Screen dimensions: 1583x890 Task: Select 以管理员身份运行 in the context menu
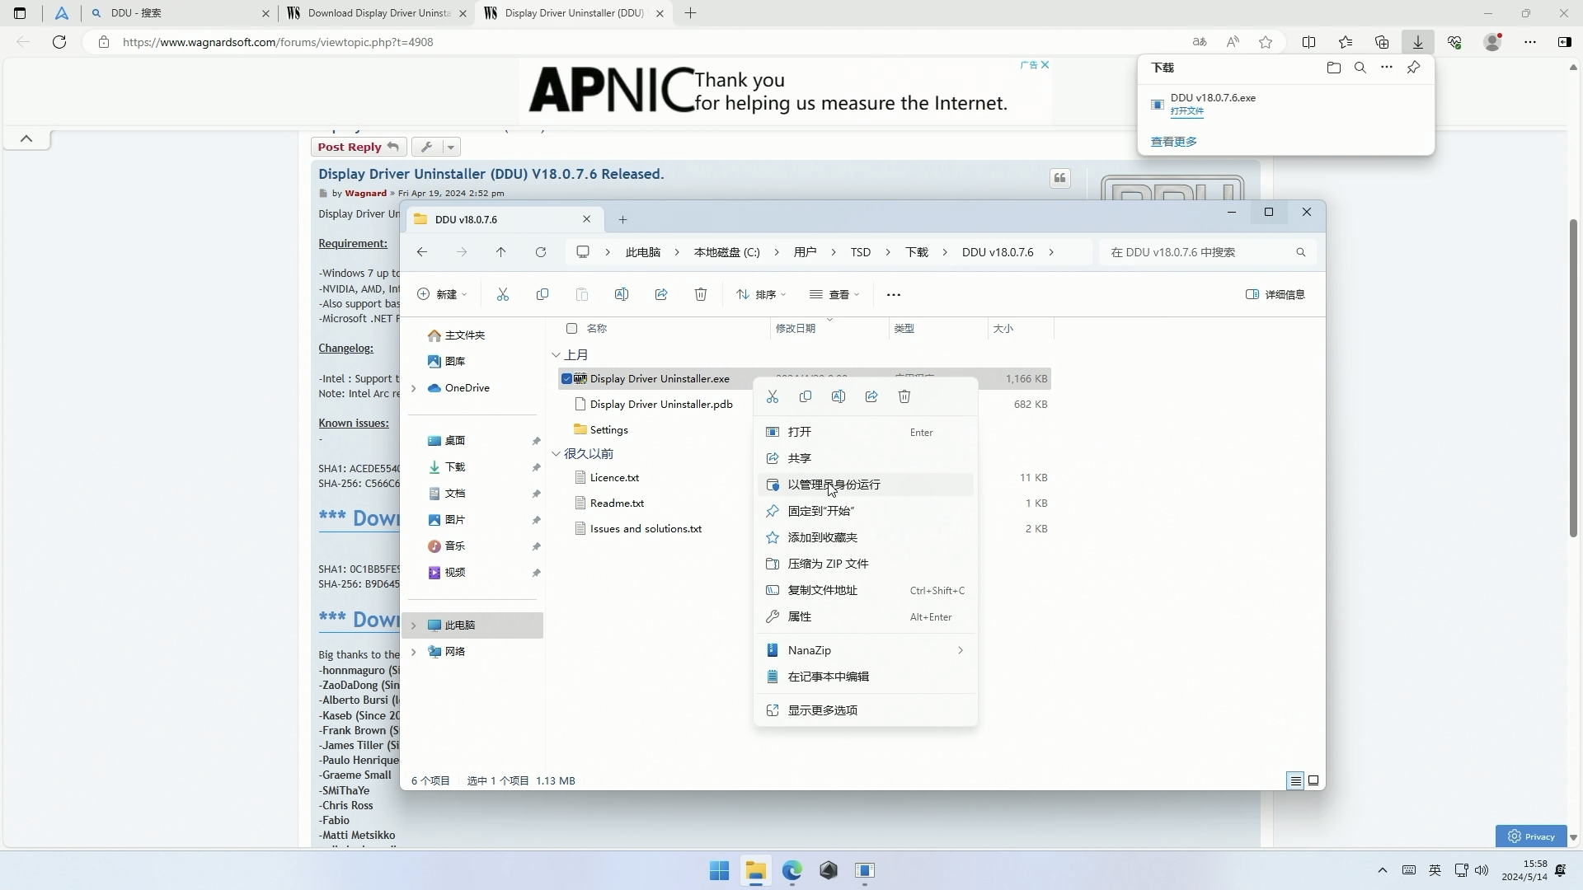coord(834,485)
